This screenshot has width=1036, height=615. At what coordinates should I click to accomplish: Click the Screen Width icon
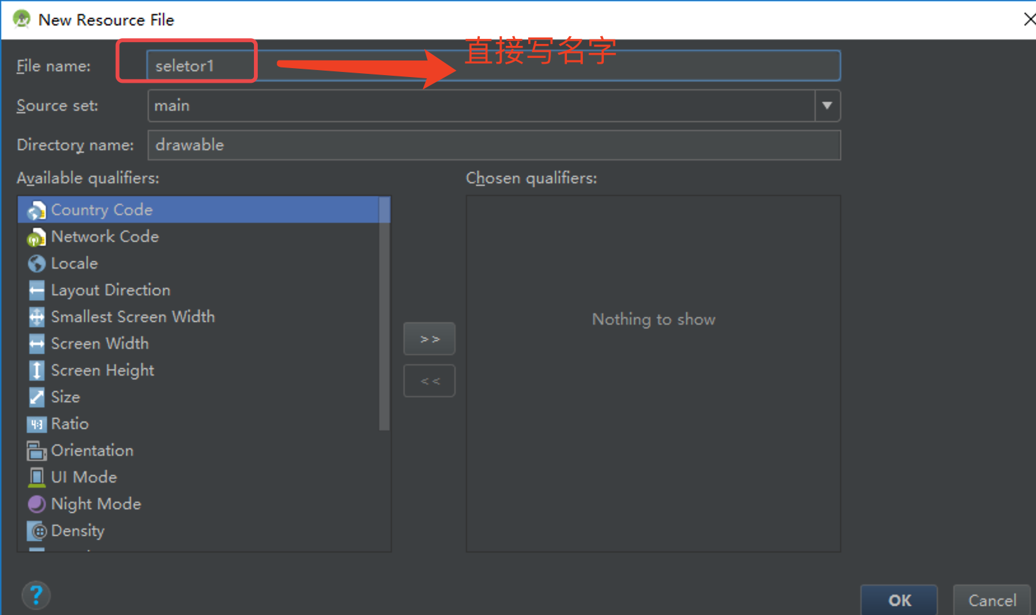pyautogui.click(x=36, y=343)
